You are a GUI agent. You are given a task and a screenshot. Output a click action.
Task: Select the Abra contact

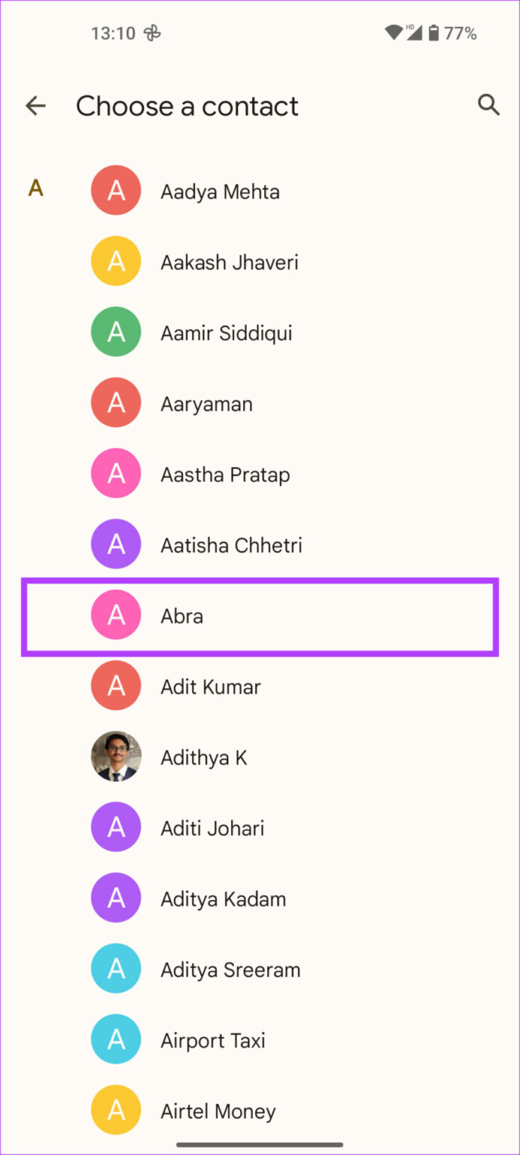point(183,617)
